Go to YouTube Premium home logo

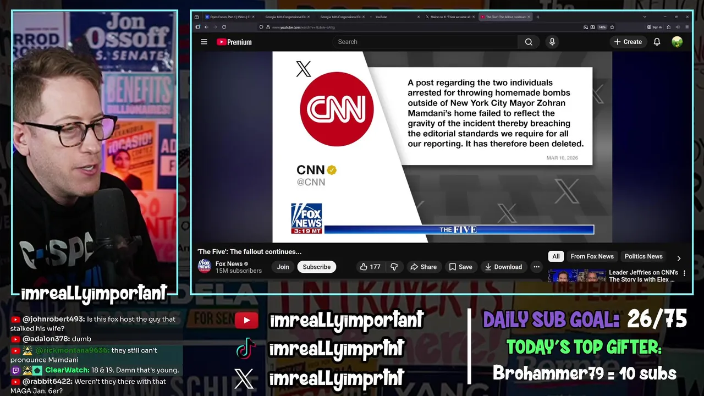point(234,42)
